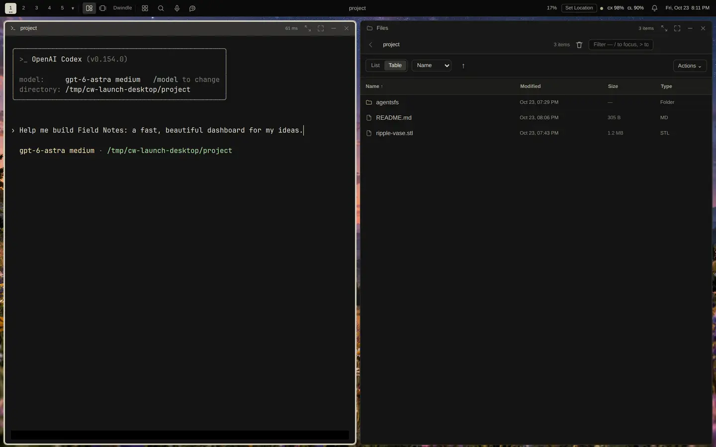Viewport: 716px width, 447px height.
Task: Sort by the Type column header
Action: point(666,86)
